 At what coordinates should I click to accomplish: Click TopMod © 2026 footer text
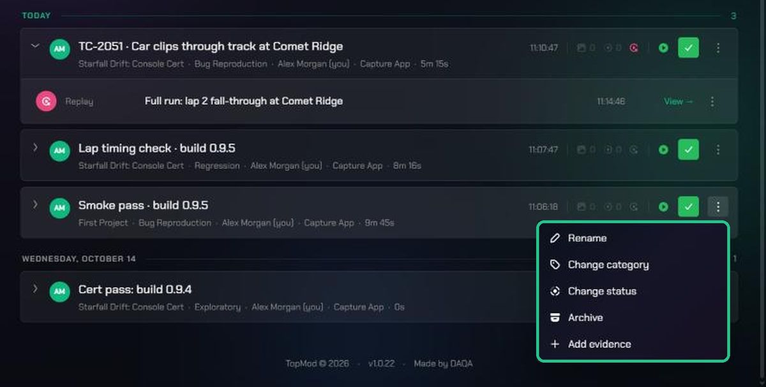[317, 363]
